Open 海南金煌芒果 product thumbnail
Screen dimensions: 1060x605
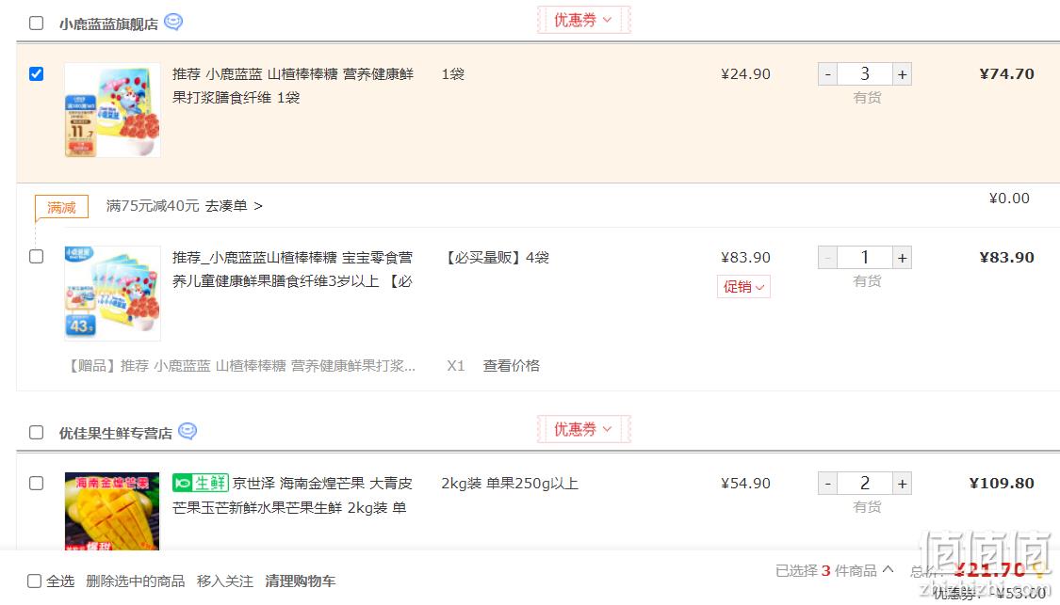click(112, 511)
